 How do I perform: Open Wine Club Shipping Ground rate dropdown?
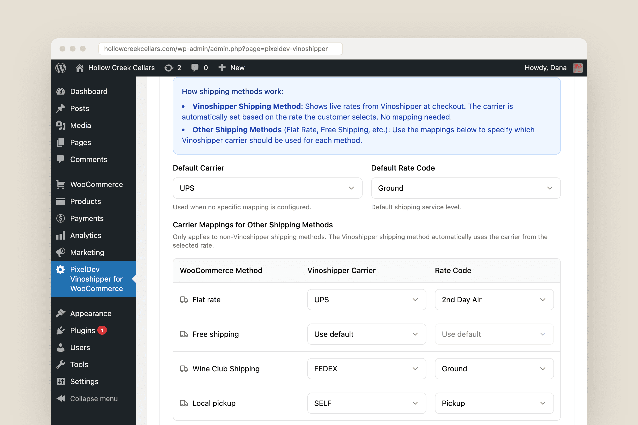pyautogui.click(x=494, y=369)
